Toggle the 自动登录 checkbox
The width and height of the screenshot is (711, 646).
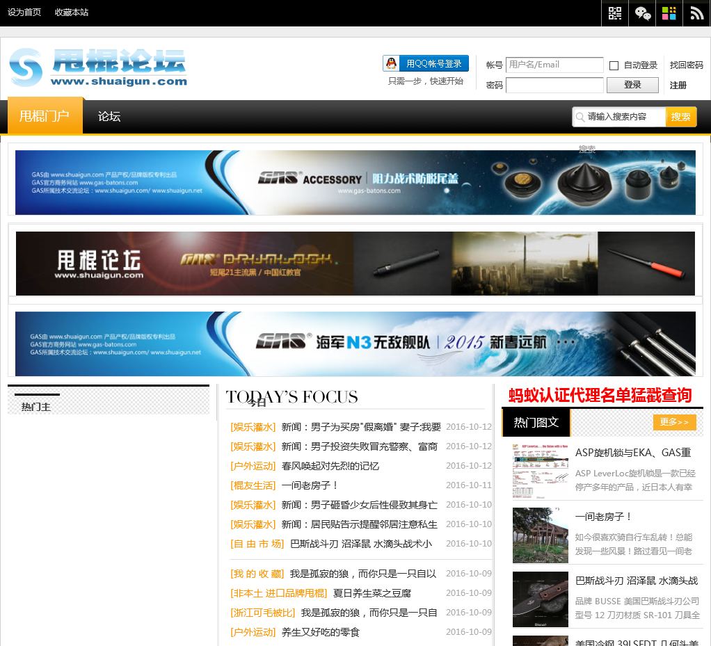coord(614,66)
